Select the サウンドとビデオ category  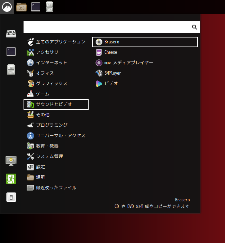[x=56, y=104]
